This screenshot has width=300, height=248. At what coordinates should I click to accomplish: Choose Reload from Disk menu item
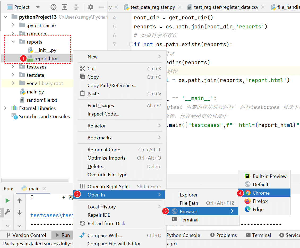(120, 223)
